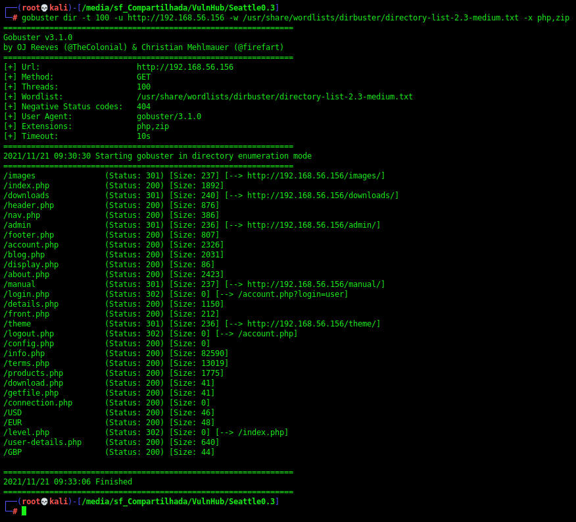This screenshot has height=522, width=576.
Task: Click the redirect URL http://192.168.56.156/downloads/
Action: [321, 196]
